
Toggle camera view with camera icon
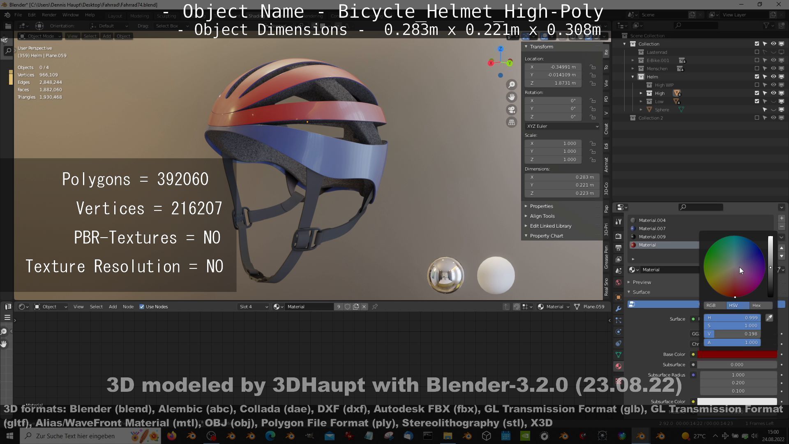coord(512,110)
